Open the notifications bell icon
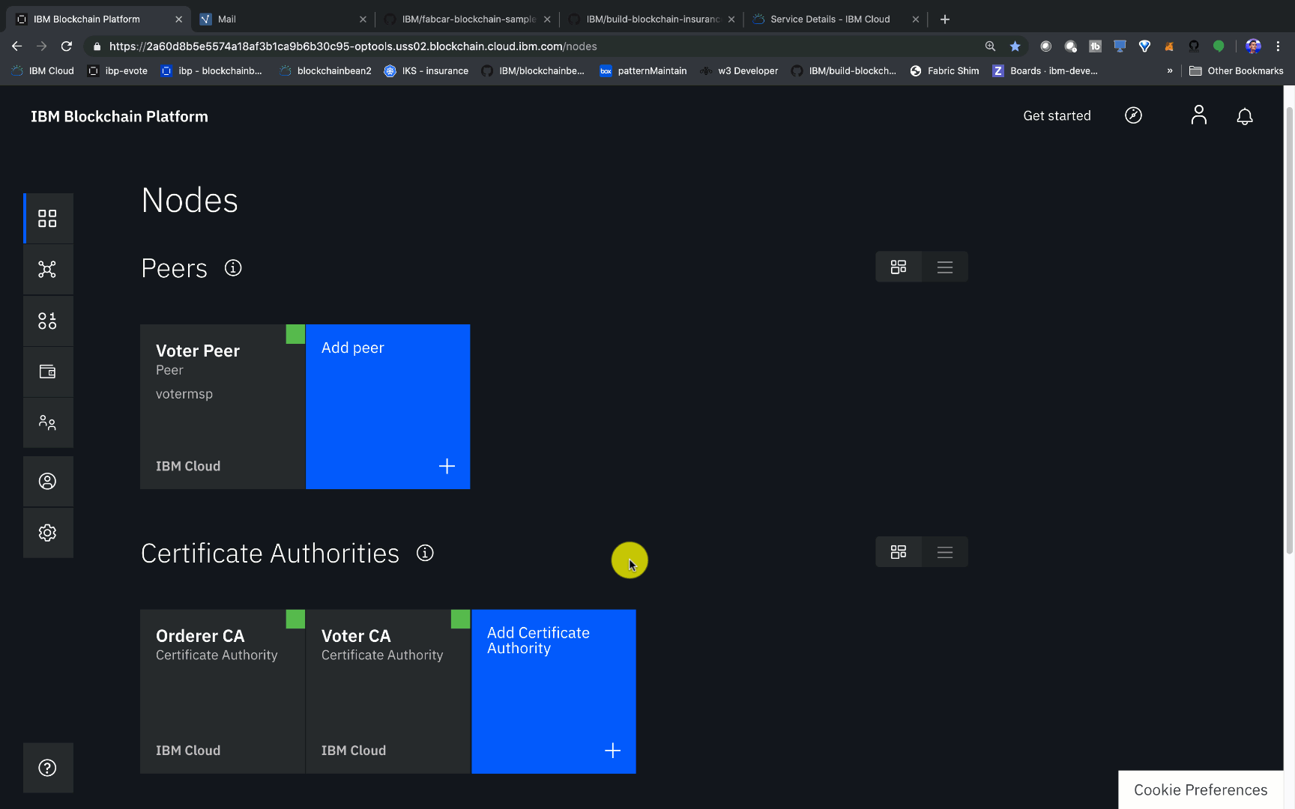Screen dimensions: 1295x809 pos(1245,116)
